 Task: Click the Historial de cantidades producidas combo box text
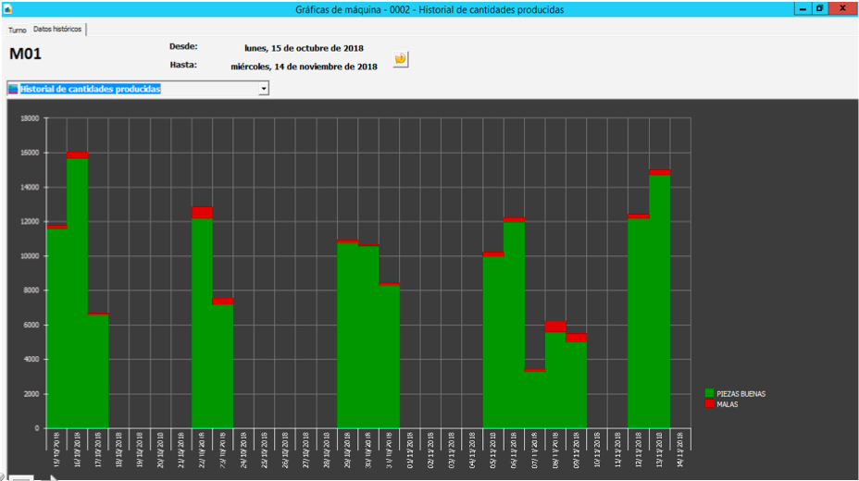point(91,89)
